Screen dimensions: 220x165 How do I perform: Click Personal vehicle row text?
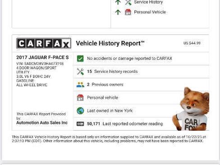[103, 98]
